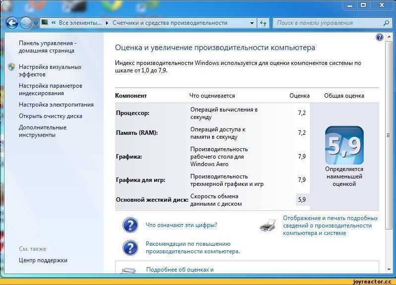Open help with the blue question mark icon
This screenshot has height=285, width=396.
click(x=379, y=37)
